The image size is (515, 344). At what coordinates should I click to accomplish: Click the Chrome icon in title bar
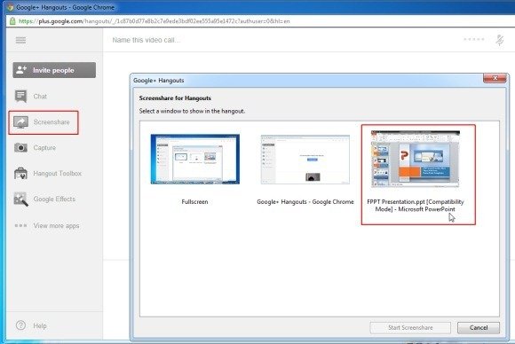pos(10,7)
